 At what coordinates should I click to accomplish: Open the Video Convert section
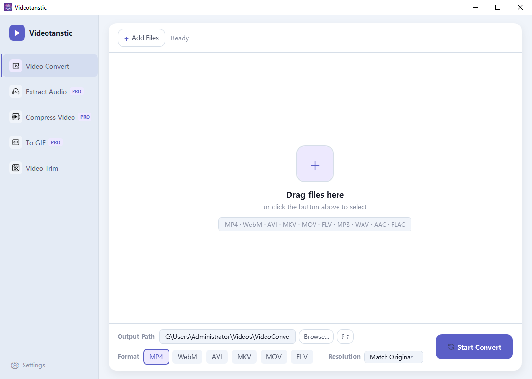click(50, 66)
